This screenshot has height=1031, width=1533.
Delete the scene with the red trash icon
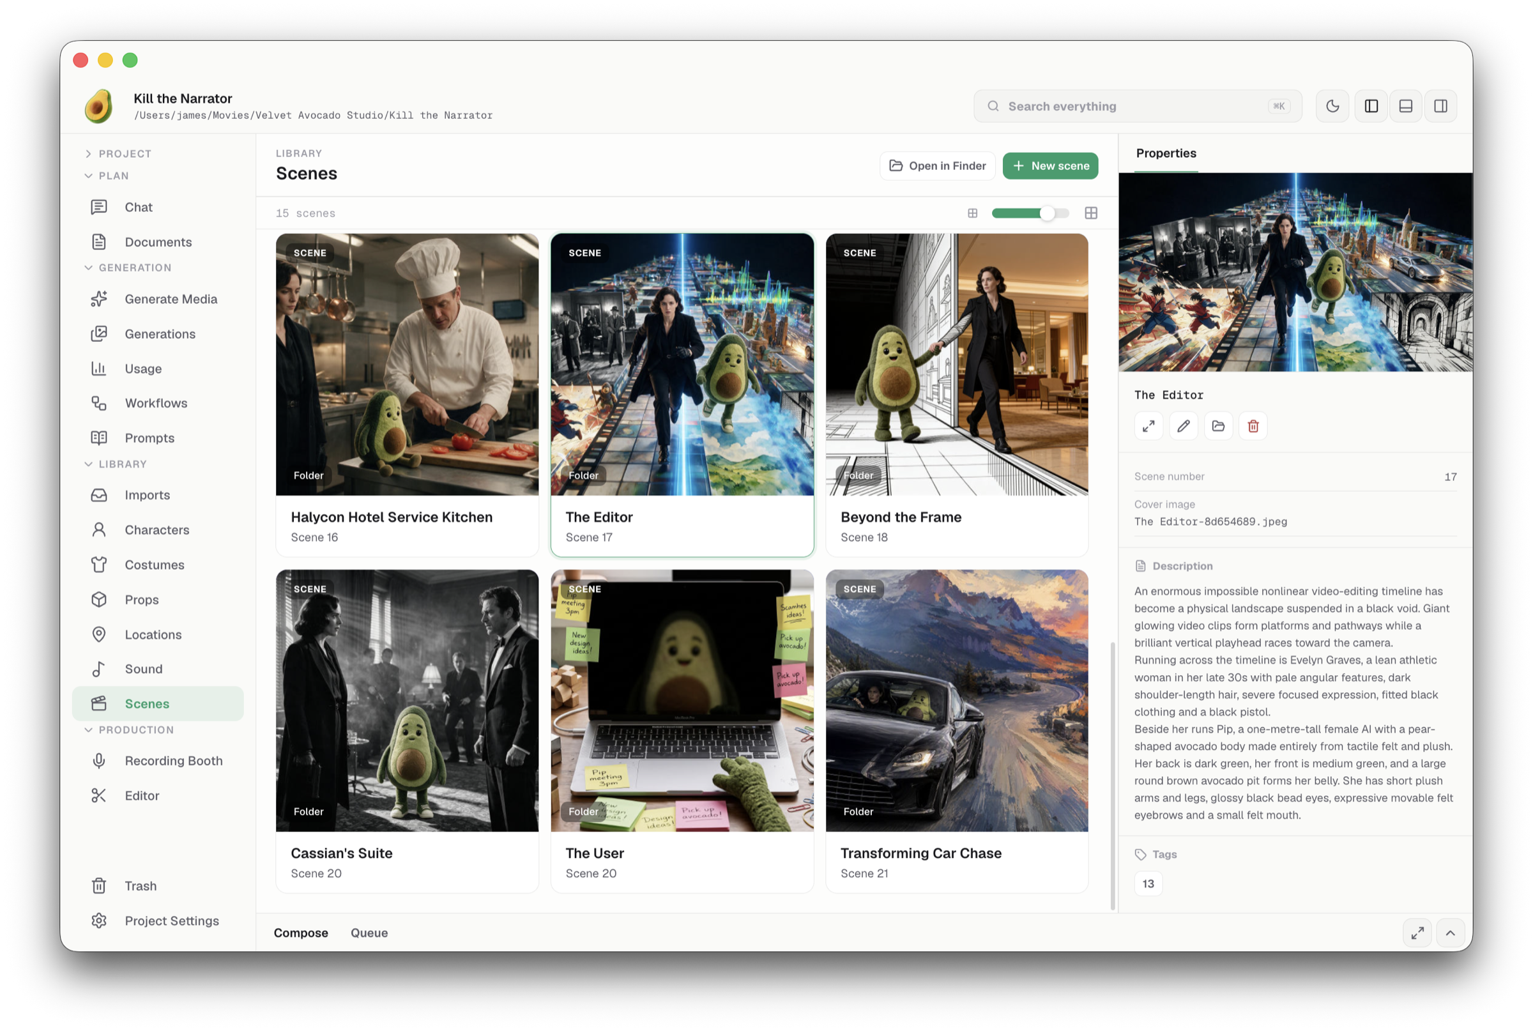click(1253, 426)
